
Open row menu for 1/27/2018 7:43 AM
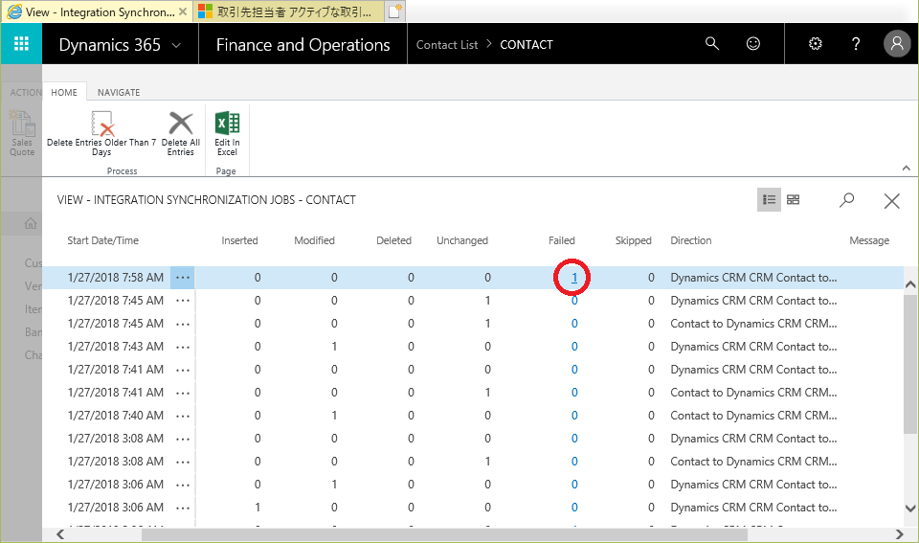[x=182, y=347]
